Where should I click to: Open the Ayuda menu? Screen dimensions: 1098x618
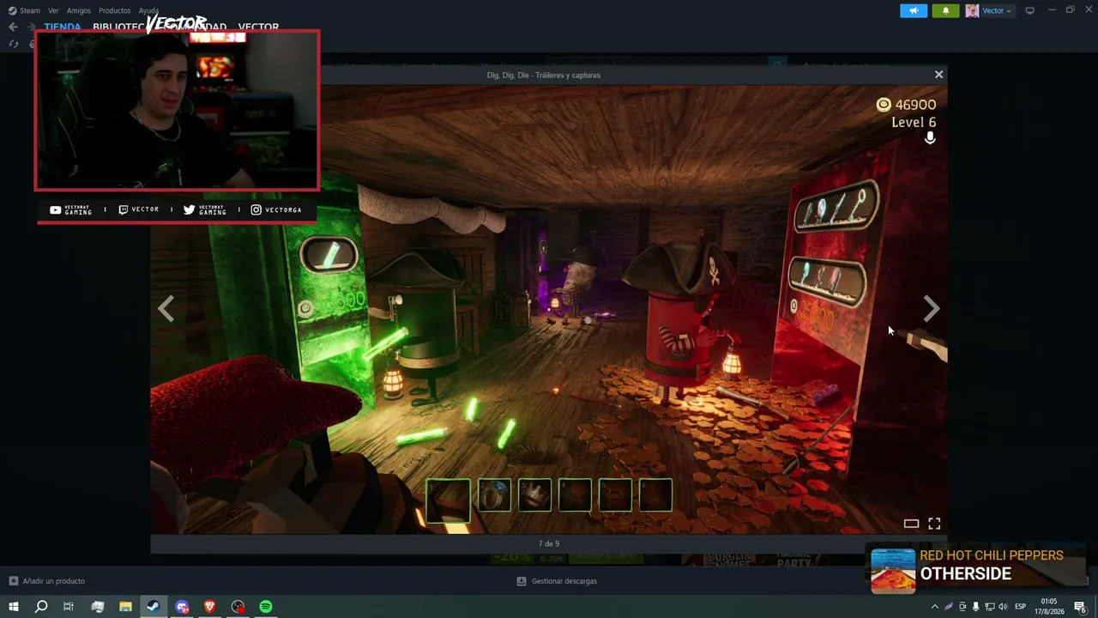pos(148,10)
